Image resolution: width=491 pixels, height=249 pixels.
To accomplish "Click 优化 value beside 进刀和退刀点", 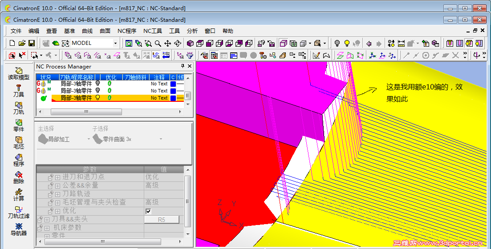I will (152, 177).
